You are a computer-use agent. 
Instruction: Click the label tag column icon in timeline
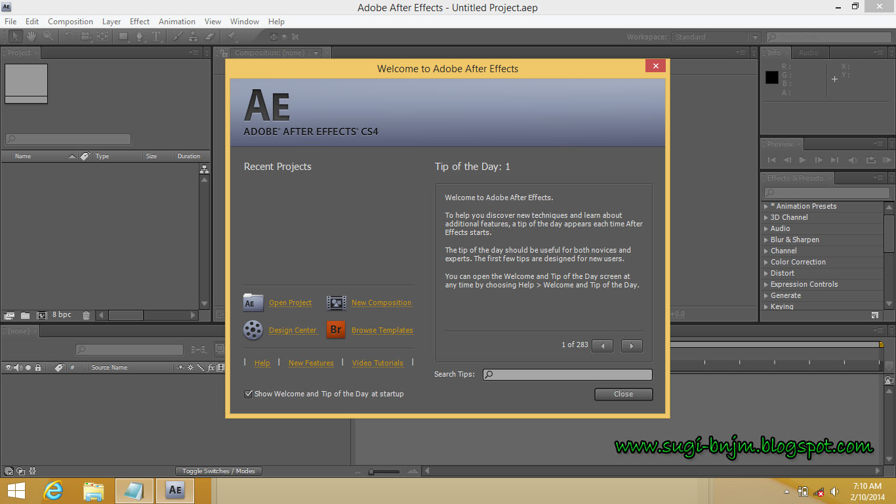pos(59,367)
